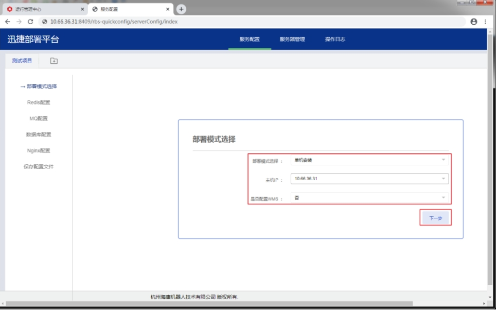Image resolution: width=498 pixels, height=311 pixels.
Task: Go to Redis配置 step in sidebar
Action: (x=39, y=102)
